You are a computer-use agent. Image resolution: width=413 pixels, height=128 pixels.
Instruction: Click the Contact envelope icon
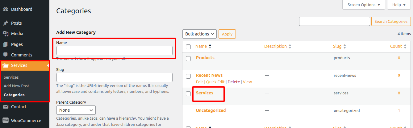(x=6, y=107)
